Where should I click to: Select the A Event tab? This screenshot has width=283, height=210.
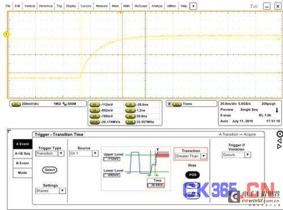23,144
